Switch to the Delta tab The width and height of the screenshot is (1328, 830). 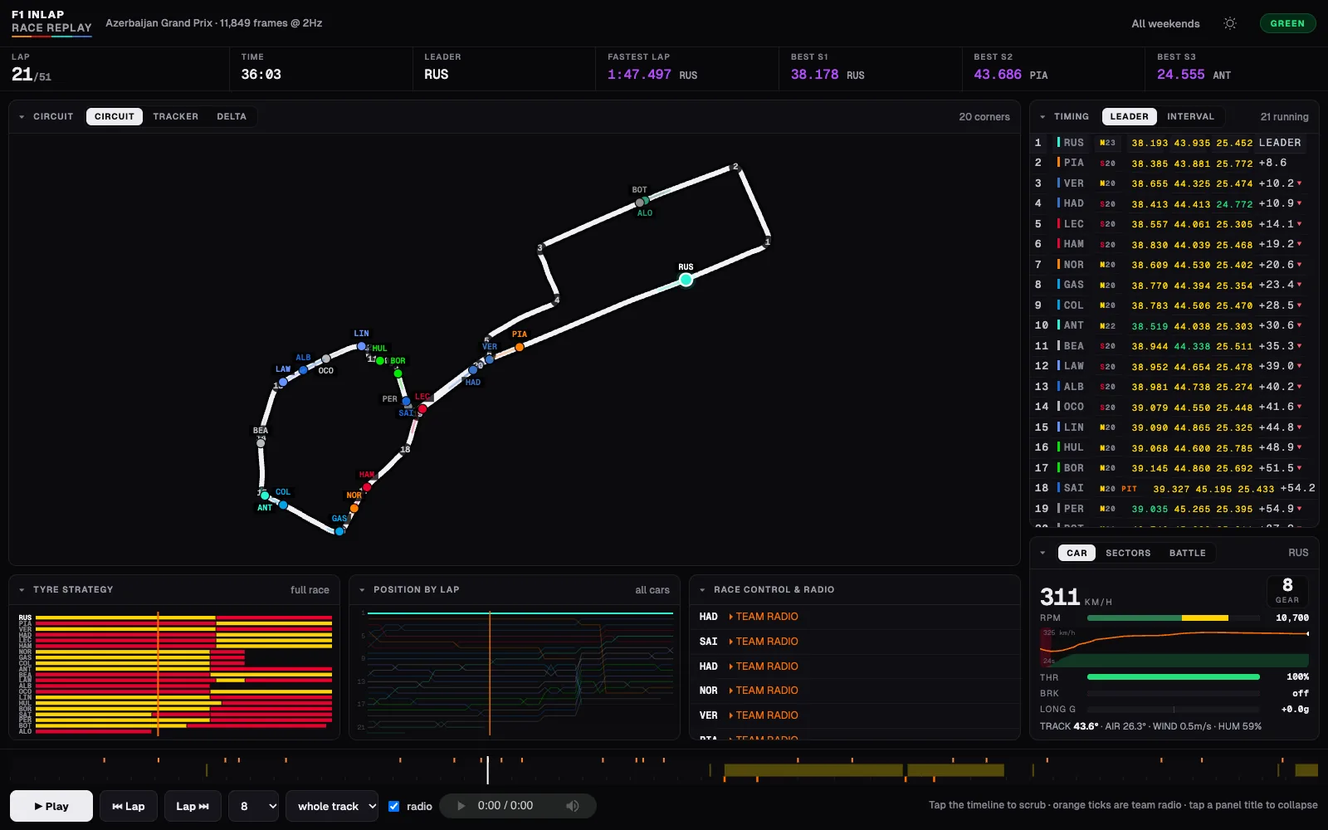pos(232,117)
